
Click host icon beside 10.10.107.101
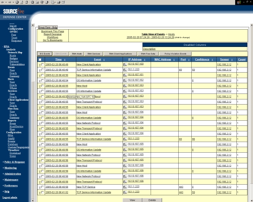(125, 75)
